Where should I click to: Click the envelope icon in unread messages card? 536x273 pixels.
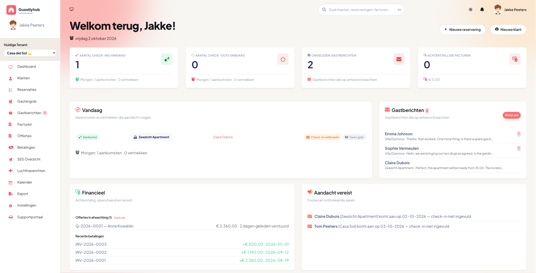399,59
